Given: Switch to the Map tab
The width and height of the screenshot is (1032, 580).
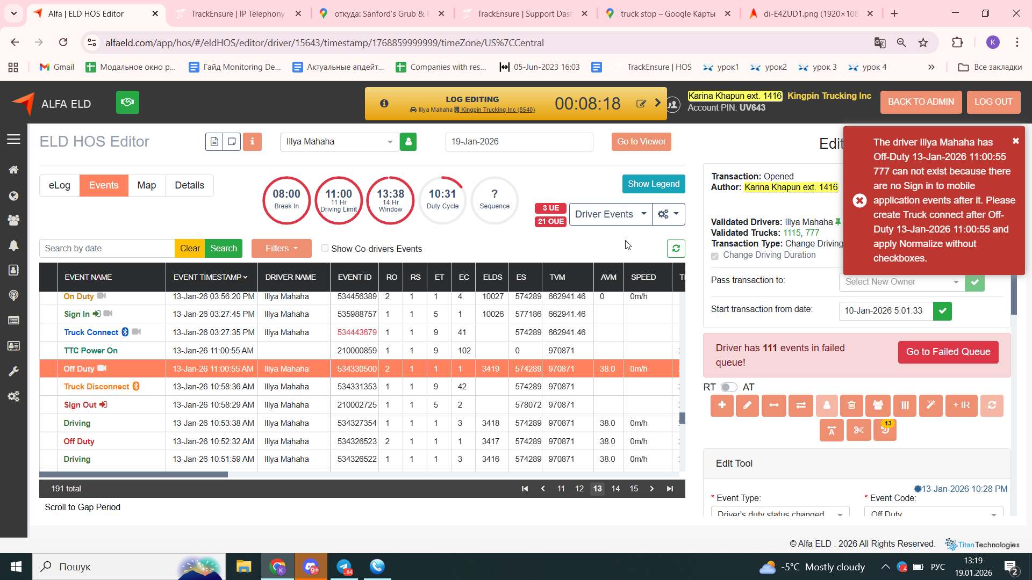Looking at the screenshot, I should pos(146,185).
